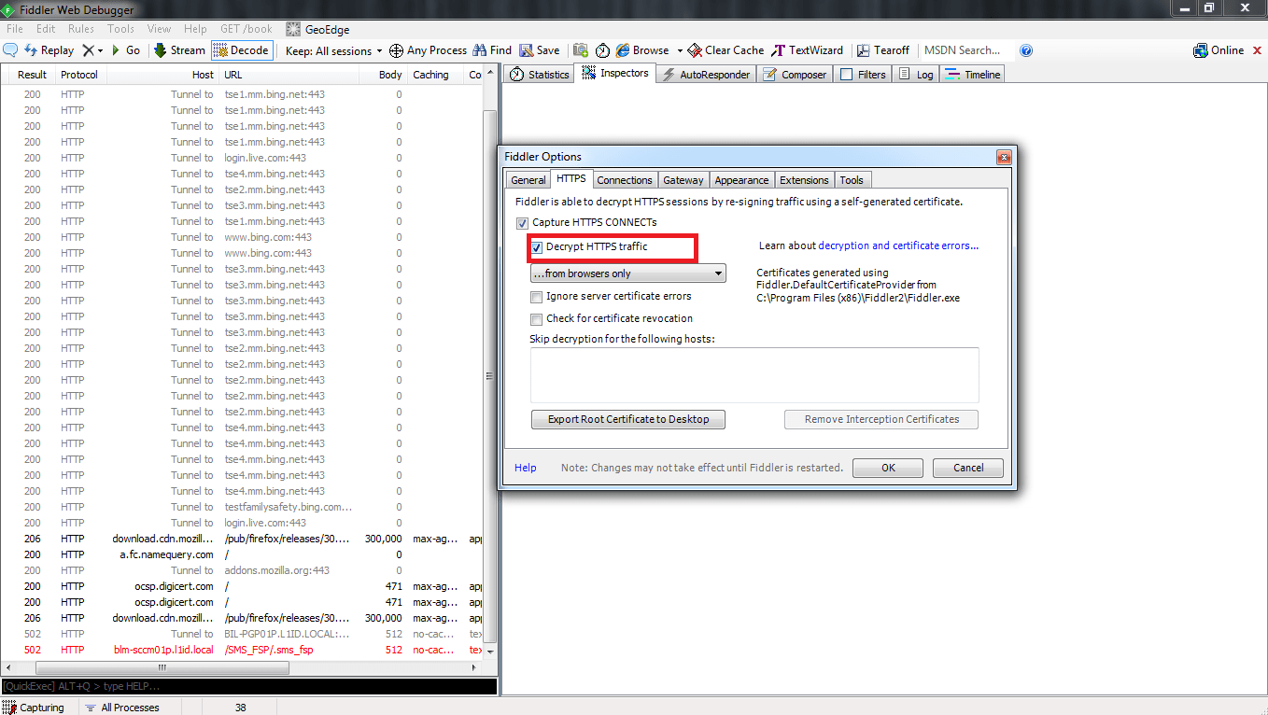1268x715 pixels.
Task: Switch to the Composer tab
Action: point(795,75)
